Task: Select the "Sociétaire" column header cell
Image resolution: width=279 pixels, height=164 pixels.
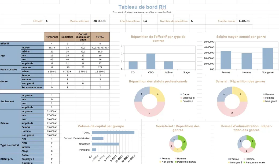Action: (67, 37)
